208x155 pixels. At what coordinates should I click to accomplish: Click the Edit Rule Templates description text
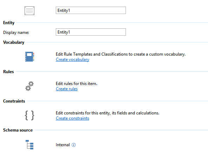point(121,54)
